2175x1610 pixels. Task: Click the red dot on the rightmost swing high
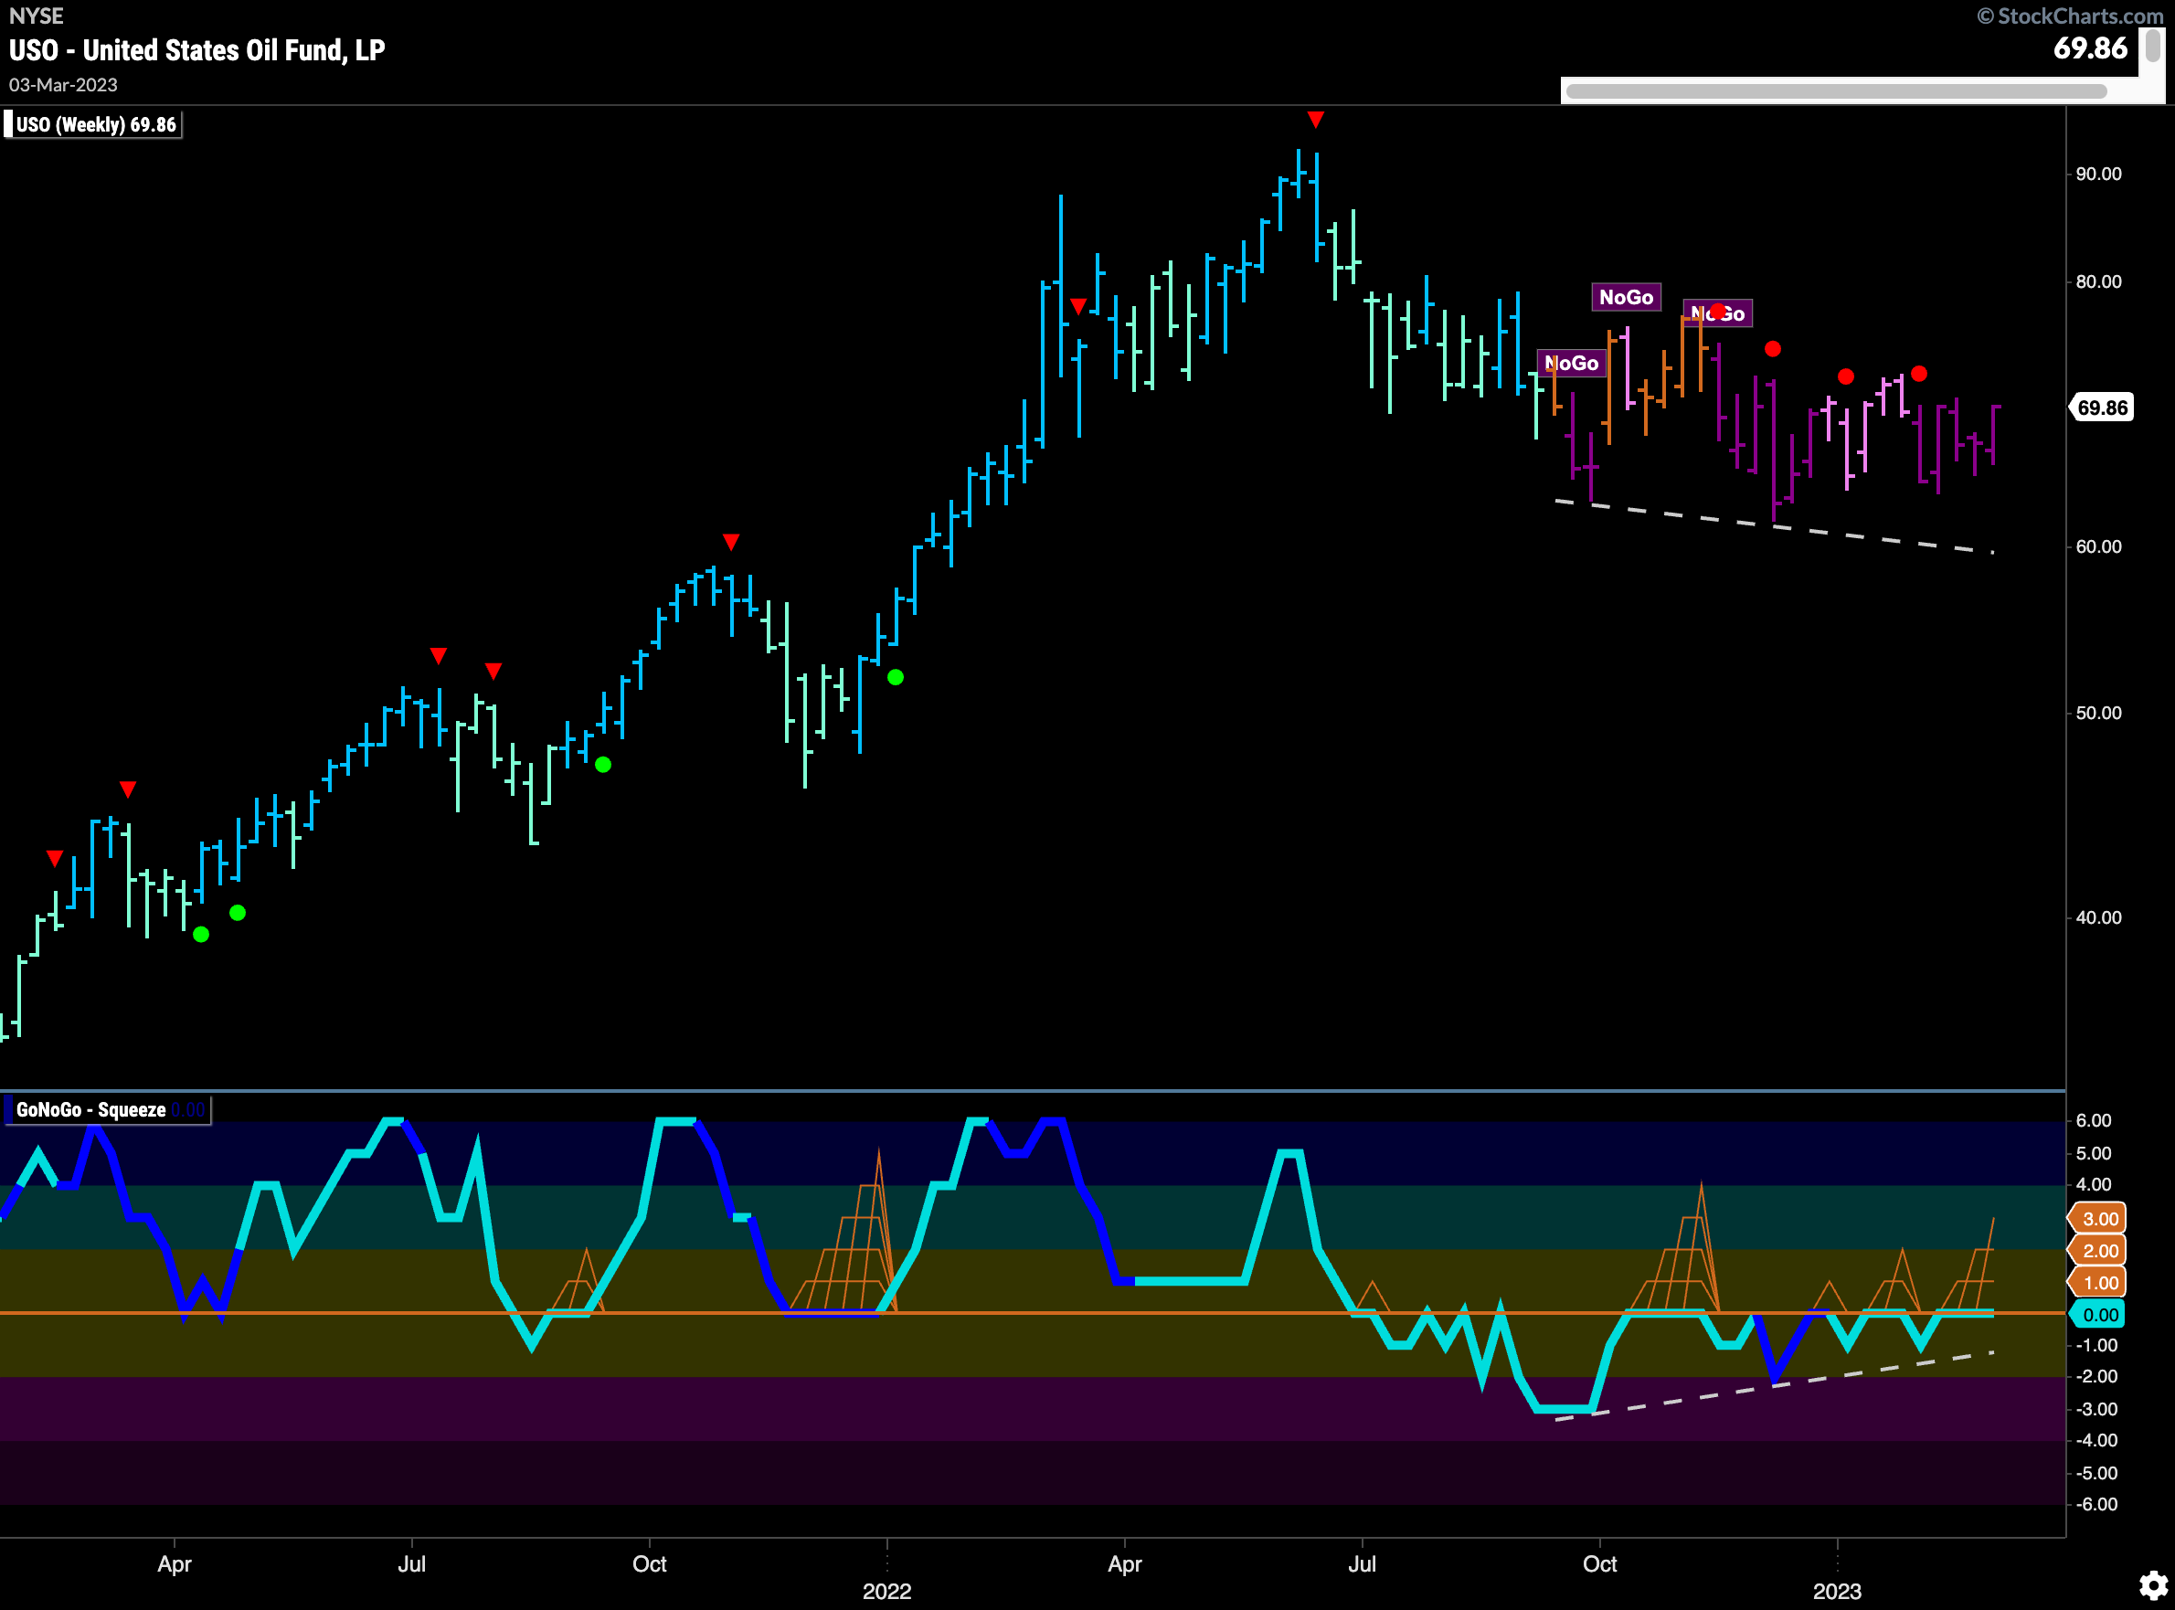click(1919, 375)
